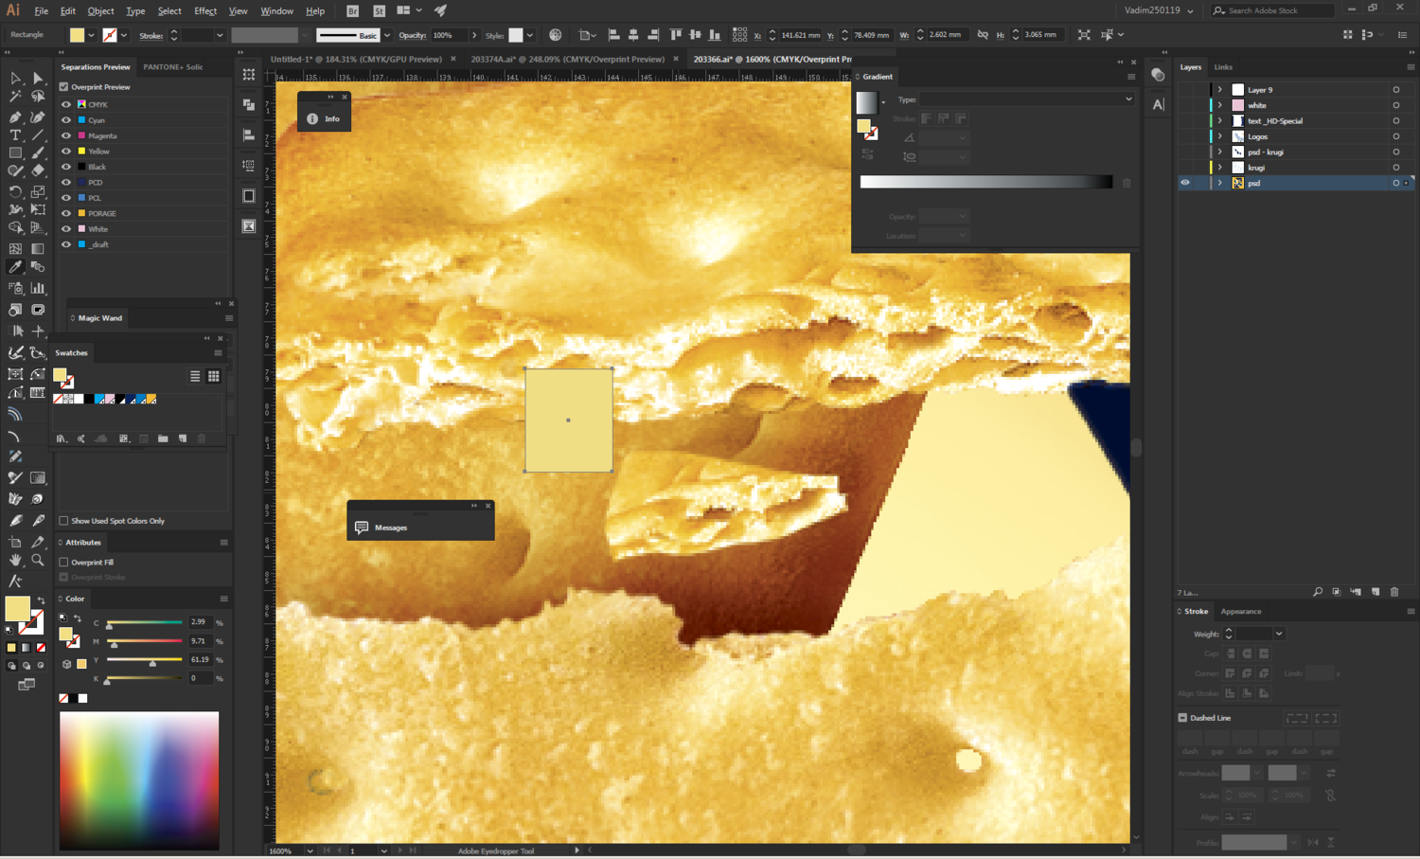Open the Stroke Weight dropdown
Image resolution: width=1420 pixels, height=859 pixels.
(1279, 634)
